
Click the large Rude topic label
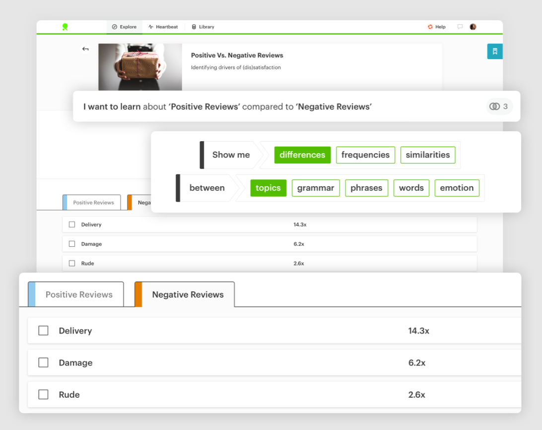pos(69,395)
